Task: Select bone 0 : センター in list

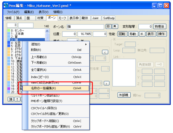Action: point(26,31)
